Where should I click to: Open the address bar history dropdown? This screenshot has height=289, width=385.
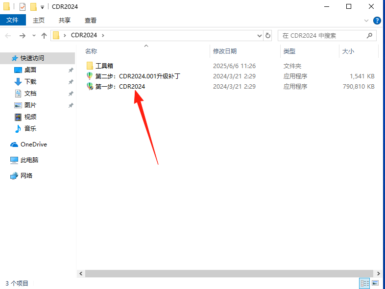point(259,36)
